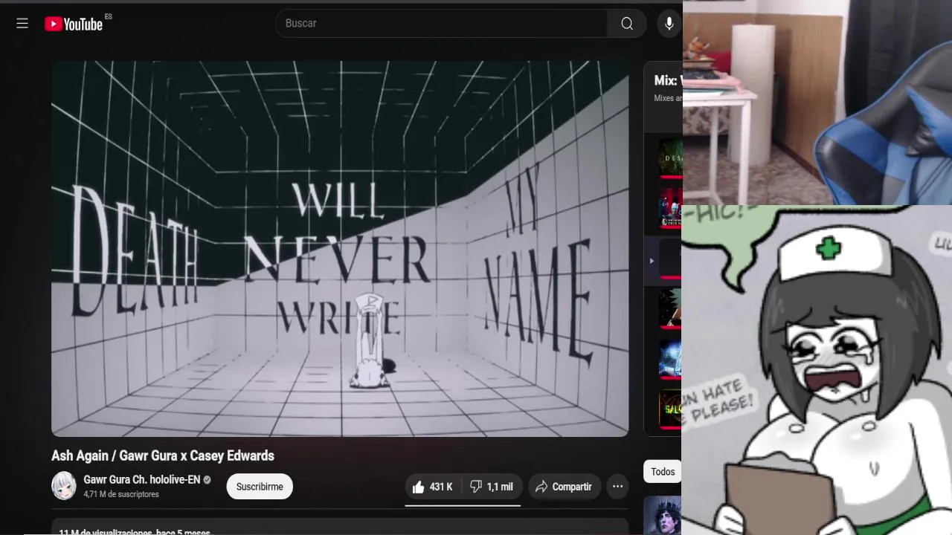The height and width of the screenshot is (535, 952).
Task: Click the currently playing arrow in the Mix list
Action: click(652, 261)
